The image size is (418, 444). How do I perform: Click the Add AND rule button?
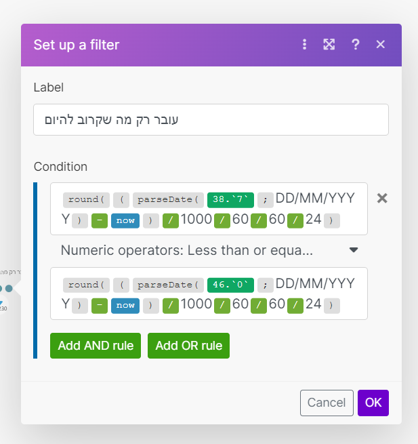[96, 346]
